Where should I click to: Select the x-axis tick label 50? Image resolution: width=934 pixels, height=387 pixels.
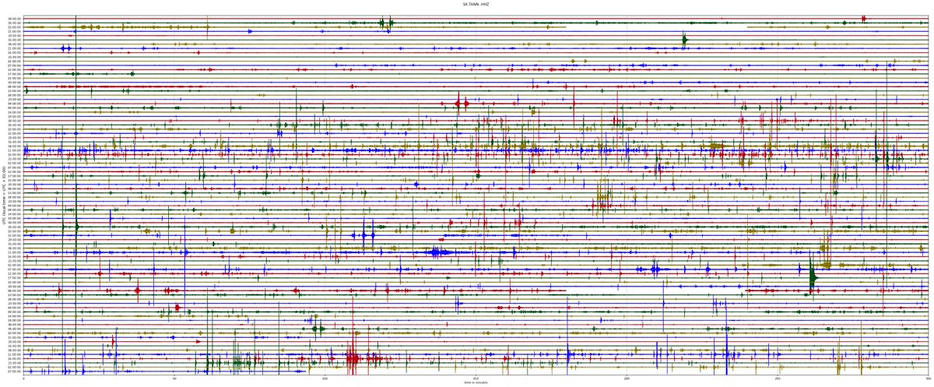[174, 379]
